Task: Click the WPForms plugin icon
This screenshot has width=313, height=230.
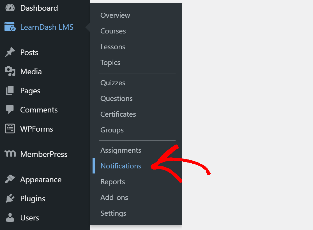Action: [9, 129]
